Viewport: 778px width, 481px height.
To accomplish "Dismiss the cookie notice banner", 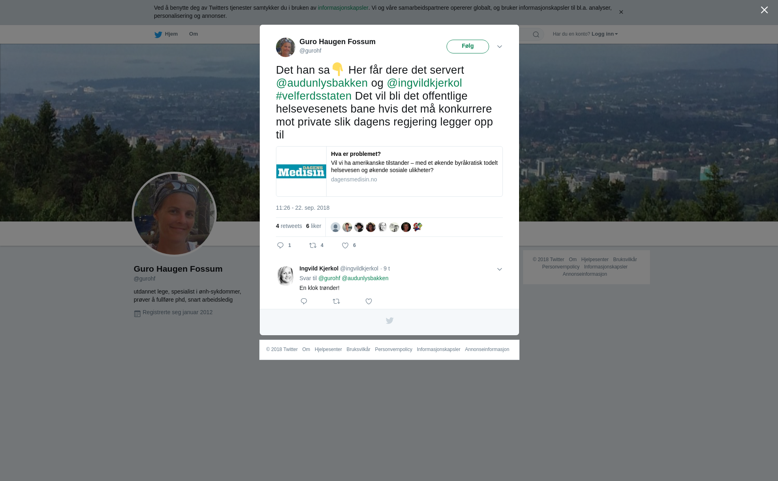I will point(621,12).
